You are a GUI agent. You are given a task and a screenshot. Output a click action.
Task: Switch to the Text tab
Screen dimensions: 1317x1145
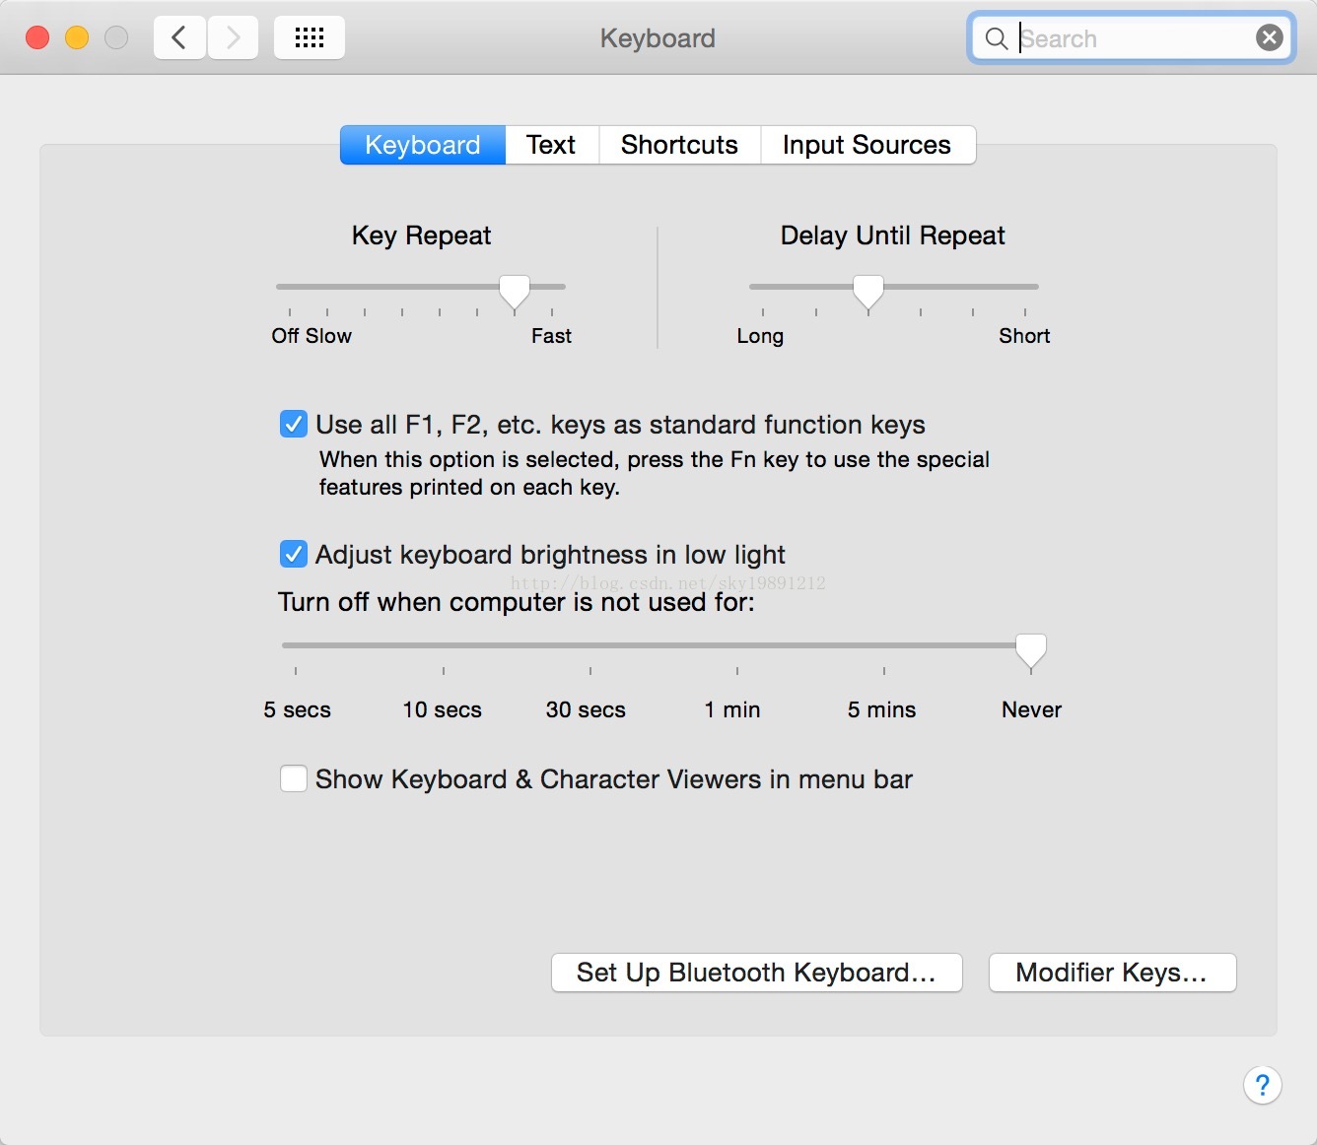(x=551, y=145)
